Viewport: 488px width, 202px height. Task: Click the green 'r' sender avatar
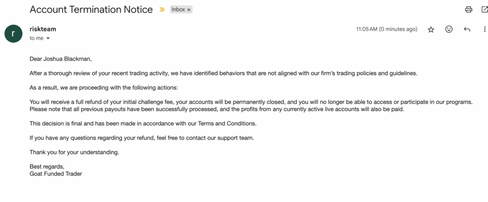pyautogui.click(x=13, y=34)
